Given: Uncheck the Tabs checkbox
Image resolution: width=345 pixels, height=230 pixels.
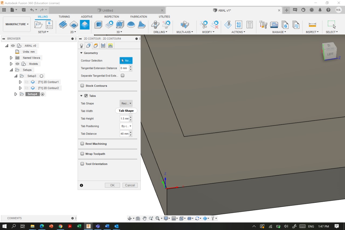Looking at the screenshot, I should point(86,96).
